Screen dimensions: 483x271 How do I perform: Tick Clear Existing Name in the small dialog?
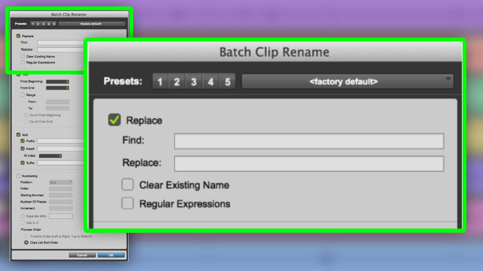[x=23, y=56]
